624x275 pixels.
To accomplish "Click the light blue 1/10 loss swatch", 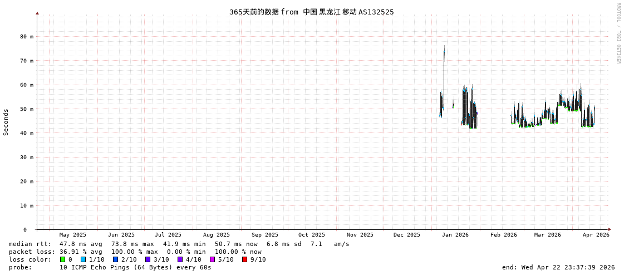I will click(x=83, y=259).
